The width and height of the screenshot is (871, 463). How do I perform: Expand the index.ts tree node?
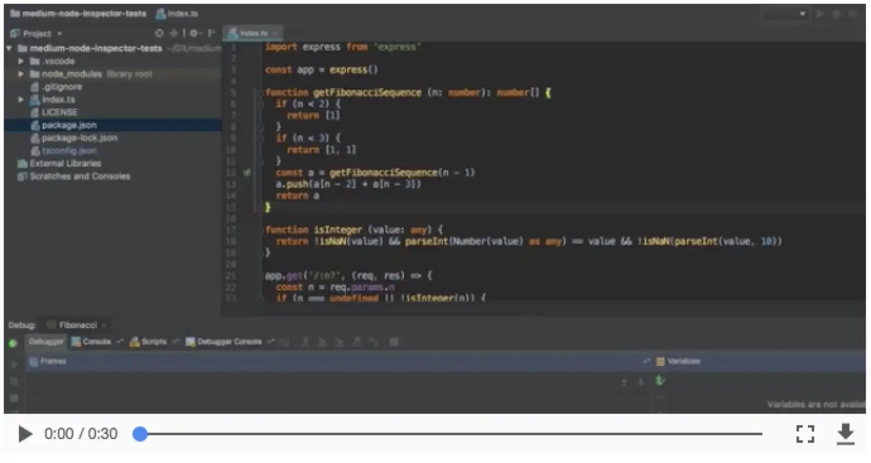(x=21, y=100)
